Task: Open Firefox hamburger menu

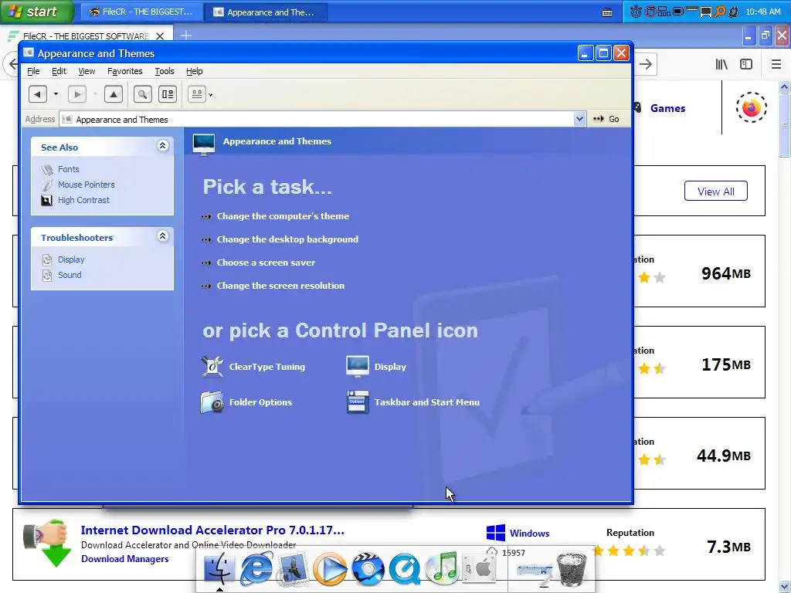Action: [x=776, y=64]
